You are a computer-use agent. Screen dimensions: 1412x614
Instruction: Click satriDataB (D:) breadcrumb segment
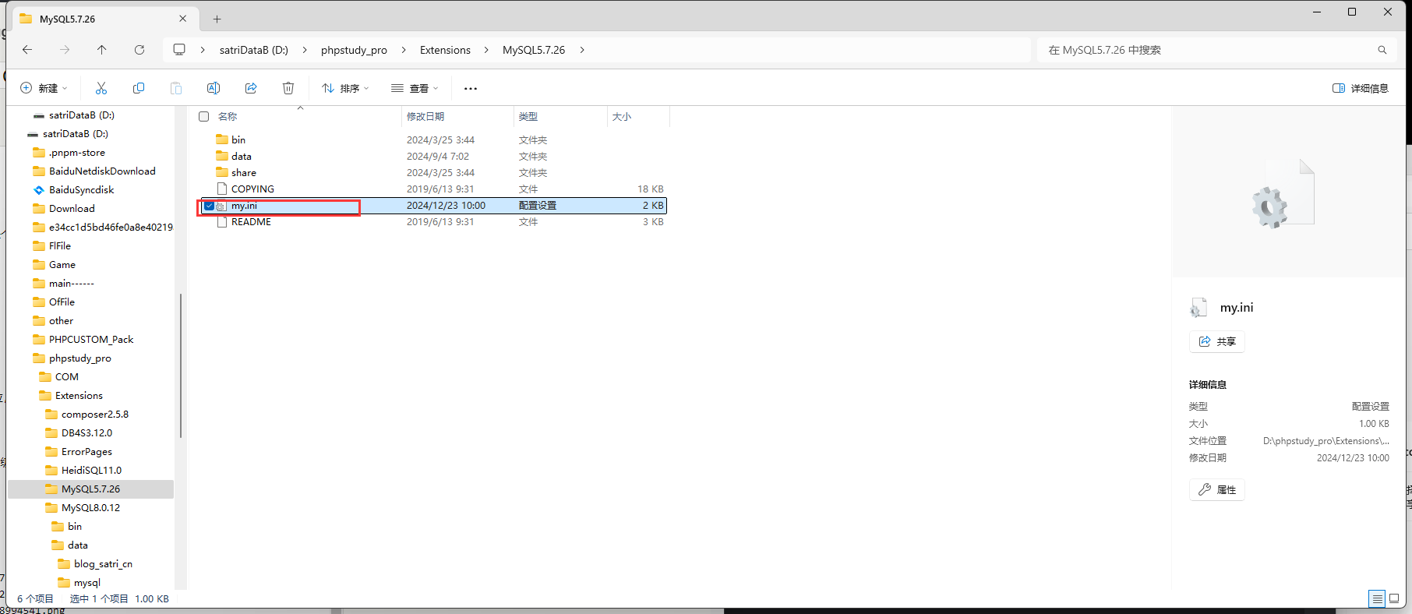coord(254,50)
